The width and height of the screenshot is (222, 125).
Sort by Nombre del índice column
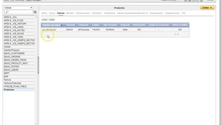pos(51,25)
